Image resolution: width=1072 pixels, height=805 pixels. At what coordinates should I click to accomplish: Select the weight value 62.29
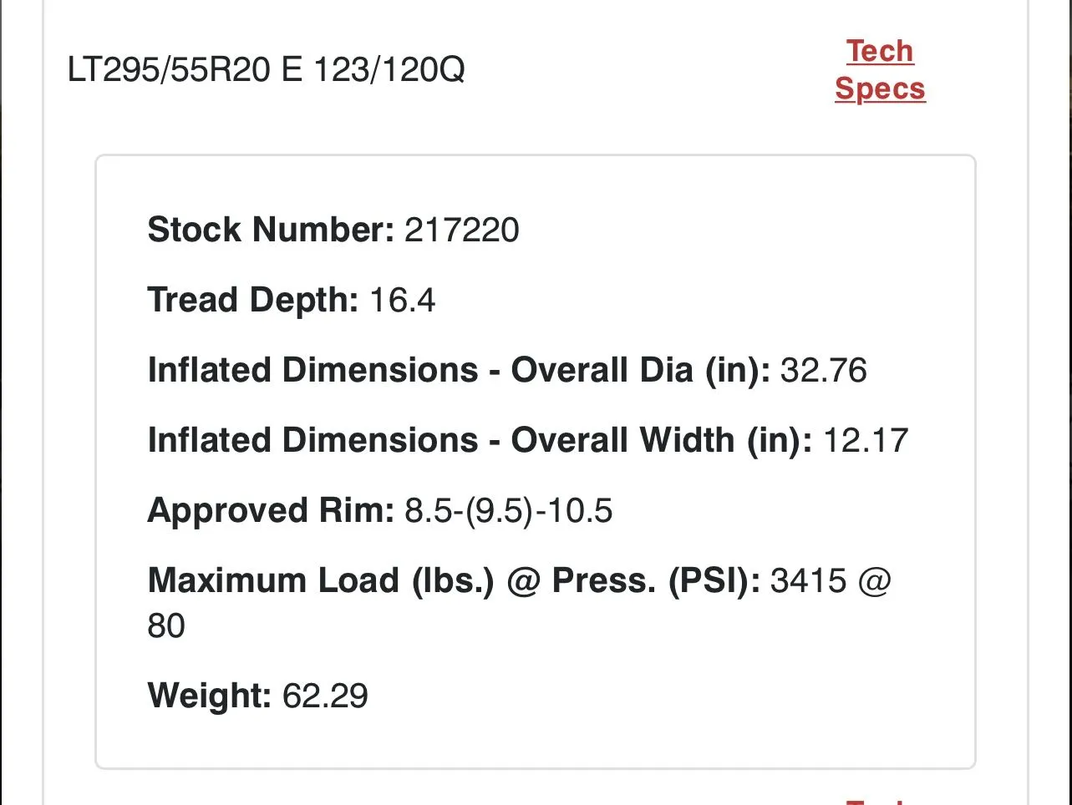(x=326, y=696)
